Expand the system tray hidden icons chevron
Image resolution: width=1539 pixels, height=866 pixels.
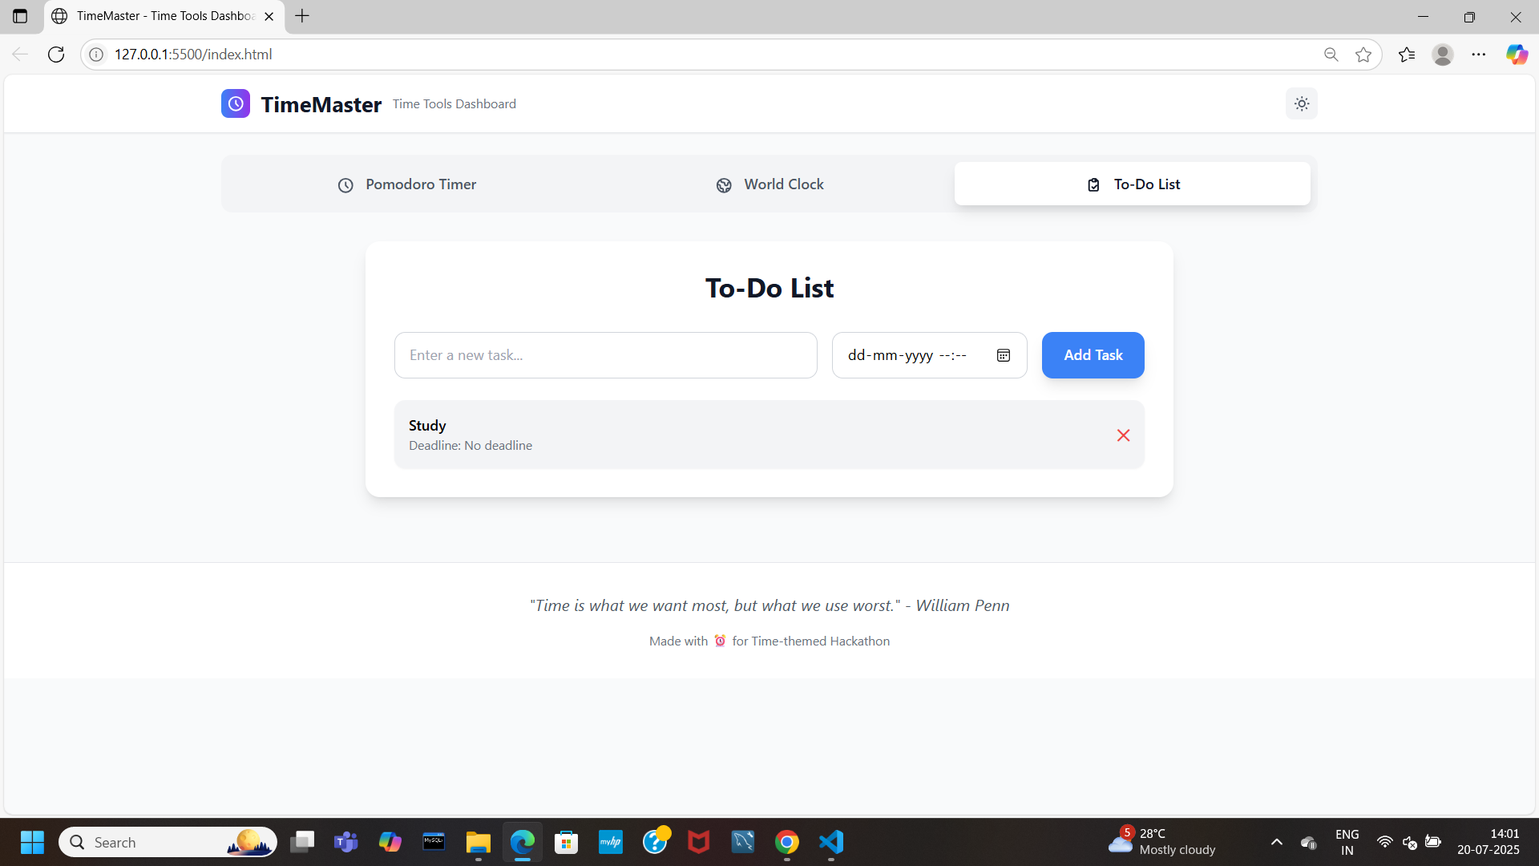(x=1276, y=842)
